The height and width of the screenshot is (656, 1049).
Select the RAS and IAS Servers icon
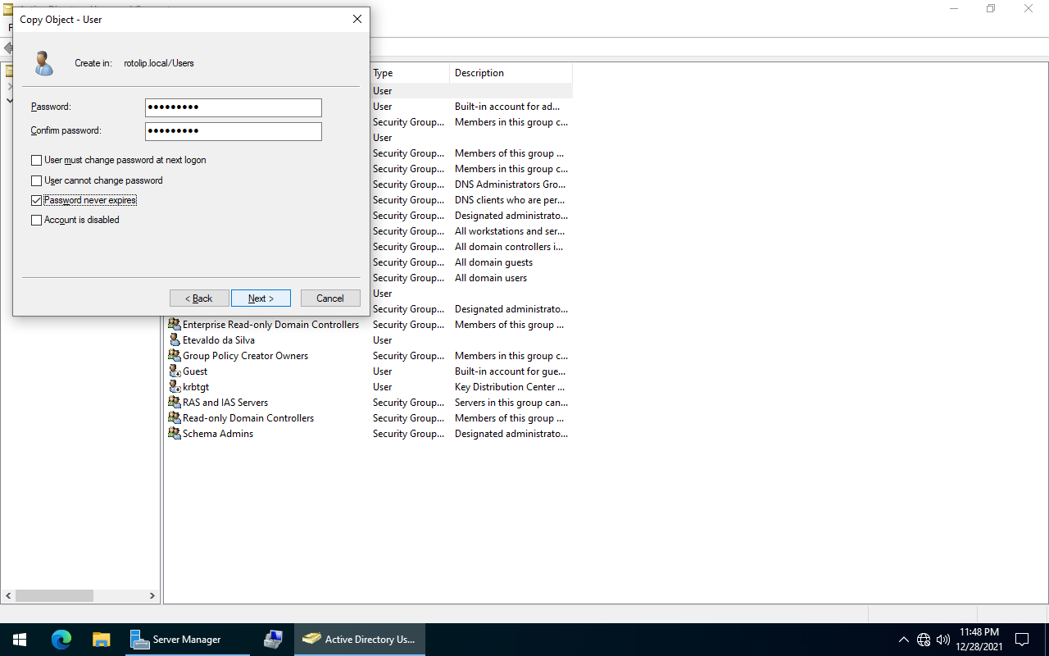click(x=175, y=403)
